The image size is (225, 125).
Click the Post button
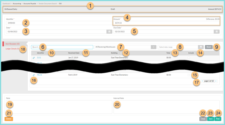218,119
